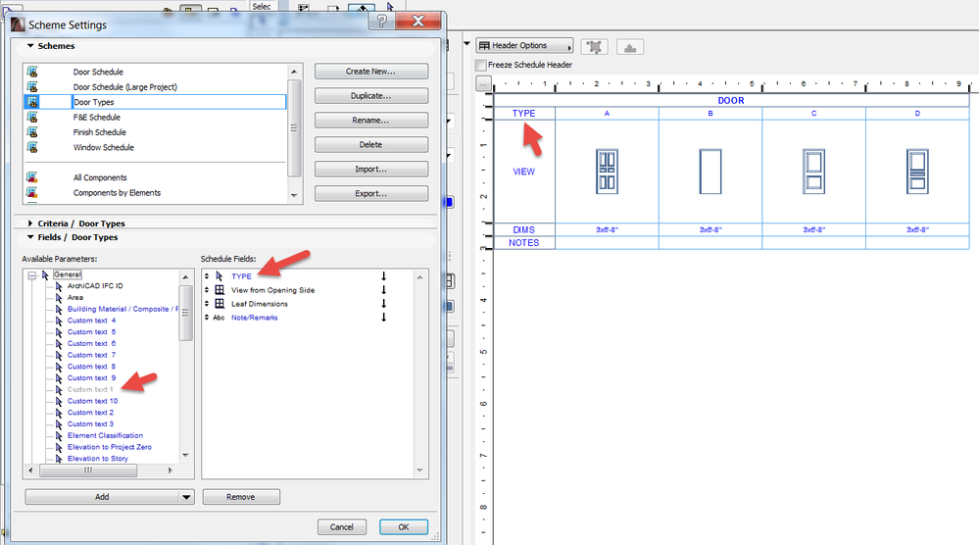Click the TYPE header cell in schedule
This screenshot has width=979, height=545.
point(524,113)
